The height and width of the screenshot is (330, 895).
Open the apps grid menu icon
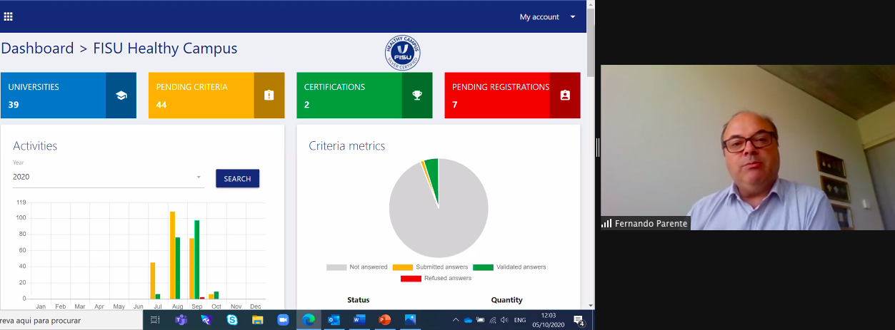[9, 16]
